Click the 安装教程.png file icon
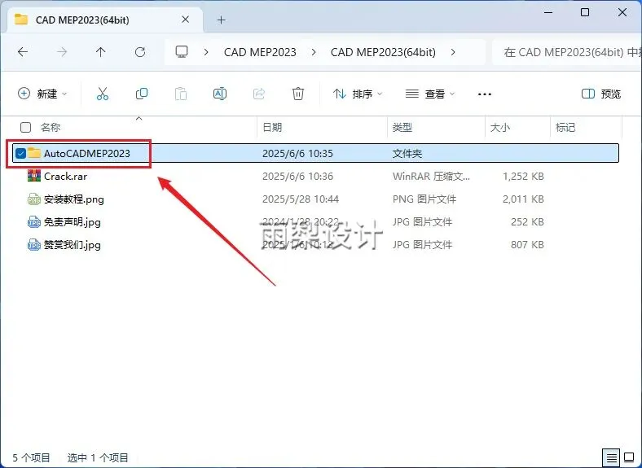This screenshot has height=468, width=642. click(x=34, y=199)
